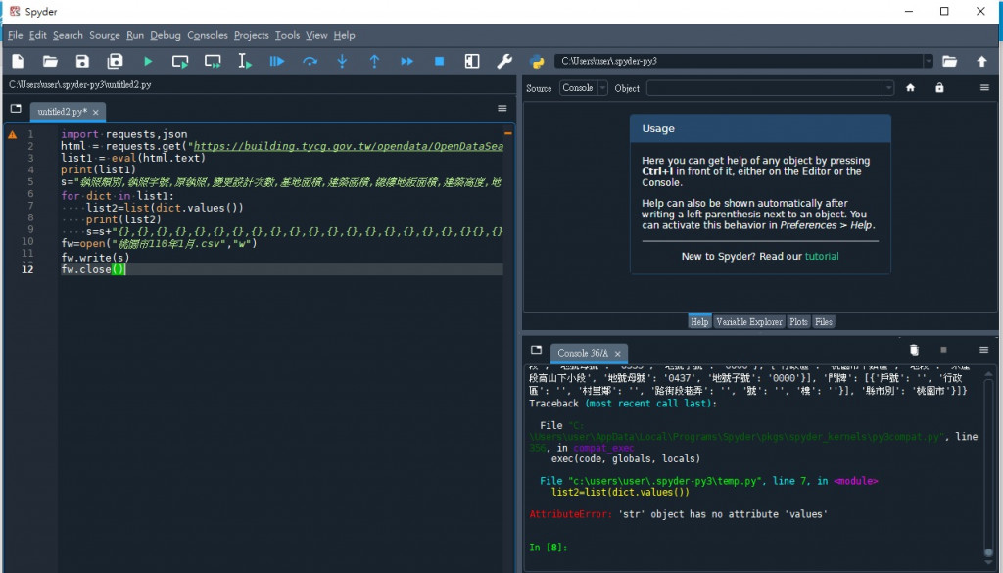Maximize current pane toolbar icon
Viewport: 1003px width, 573px height.
click(x=472, y=61)
